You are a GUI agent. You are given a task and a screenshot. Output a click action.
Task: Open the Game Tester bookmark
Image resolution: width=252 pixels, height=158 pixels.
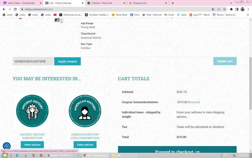click(120, 15)
